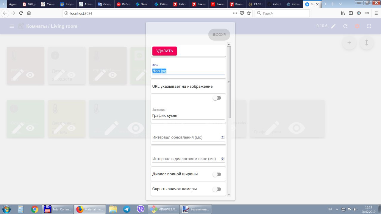Switch to the instance browser tab
381x214 pixels.
tap(293, 4)
